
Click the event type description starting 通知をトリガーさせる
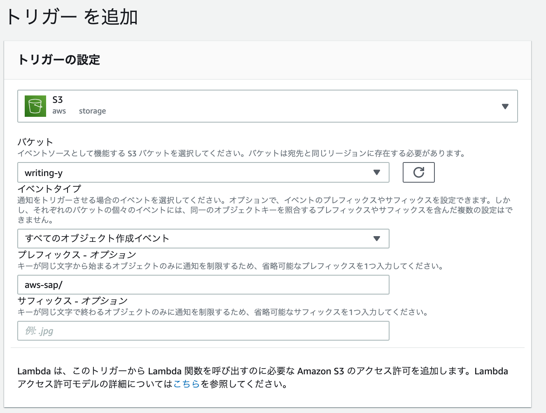pyautogui.click(x=265, y=210)
